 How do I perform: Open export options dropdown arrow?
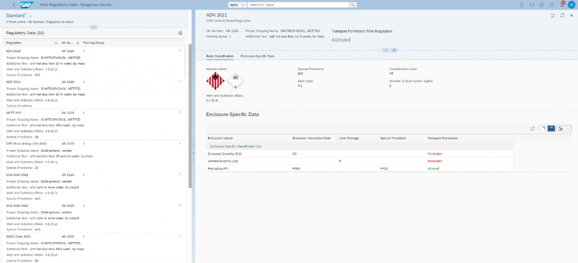(568, 128)
